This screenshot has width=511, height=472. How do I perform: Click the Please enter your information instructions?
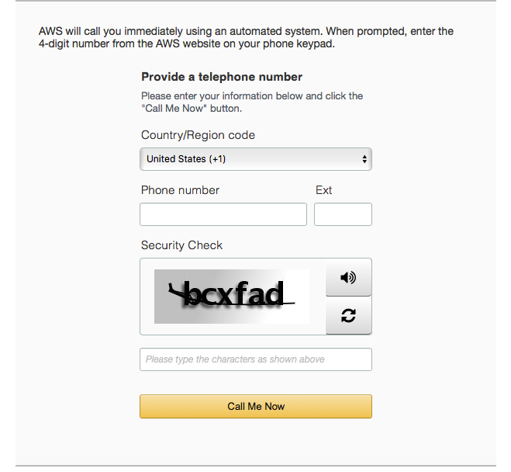[252, 102]
